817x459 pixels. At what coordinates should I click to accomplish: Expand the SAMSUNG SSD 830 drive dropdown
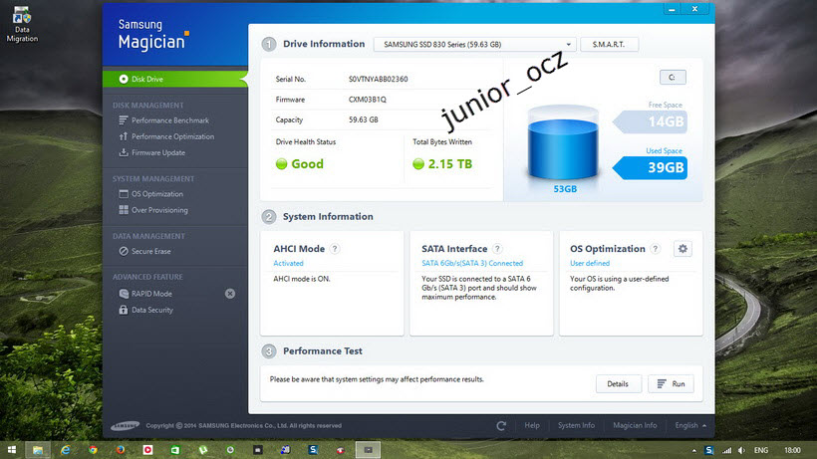pos(474,44)
